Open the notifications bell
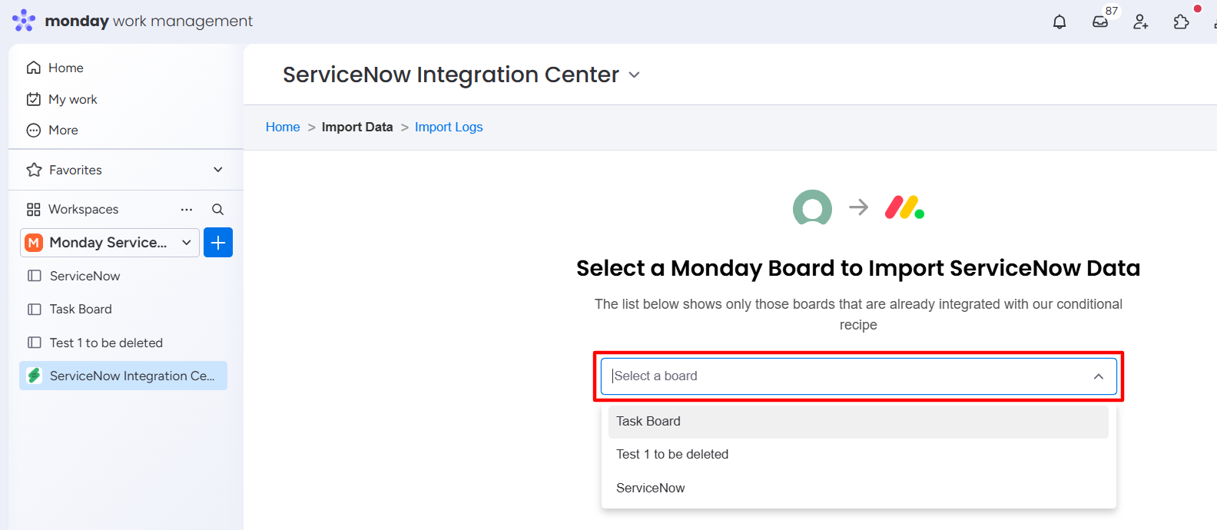Screen dimensions: 1217x530 point(1059,22)
